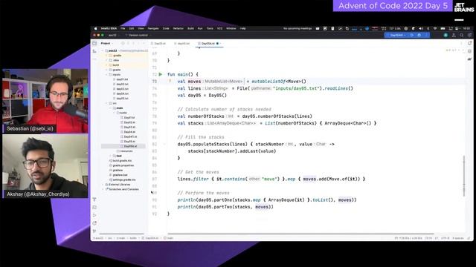The width and height of the screenshot is (476, 267).
Task: Click Project panel horizontal scrollbar
Action: click(121, 234)
